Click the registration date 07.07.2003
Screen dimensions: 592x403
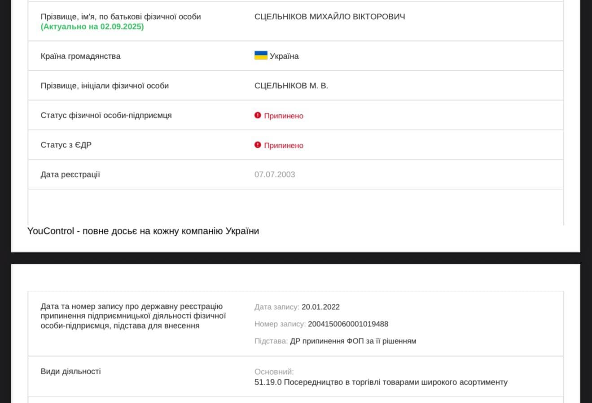(x=275, y=174)
